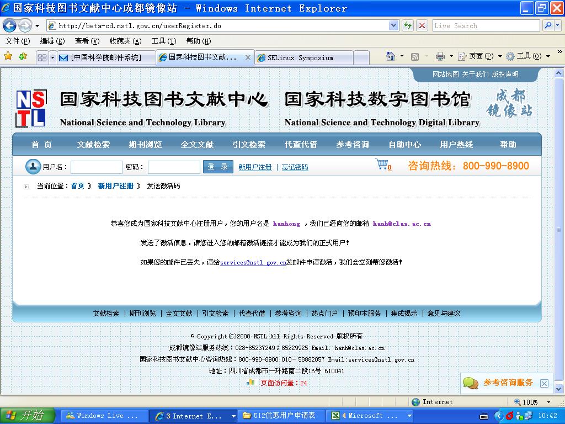
Task: Open 全文文献 in navigation bar
Action: tap(197, 145)
